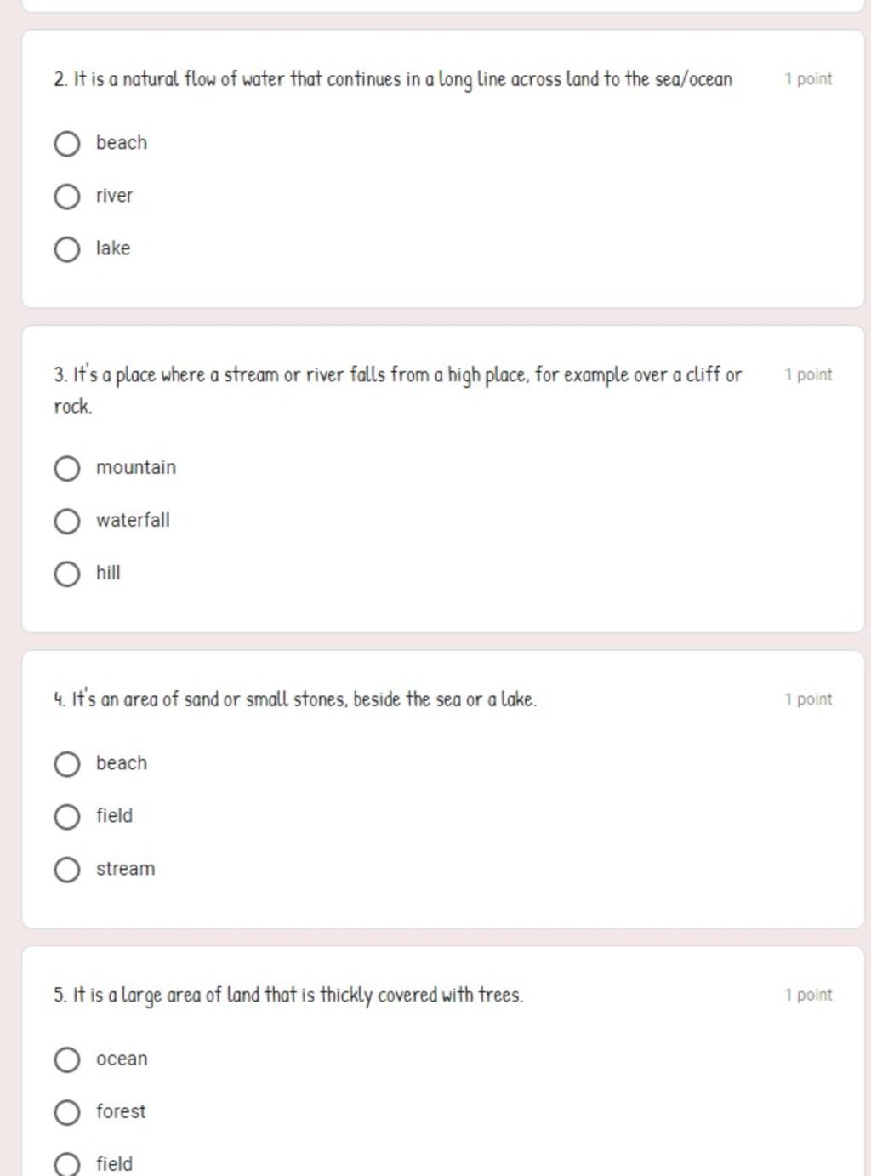Image resolution: width=871 pixels, height=1176 pixels.
Task: Choose 'field' option in question 4
Action: tap(67, 817)
